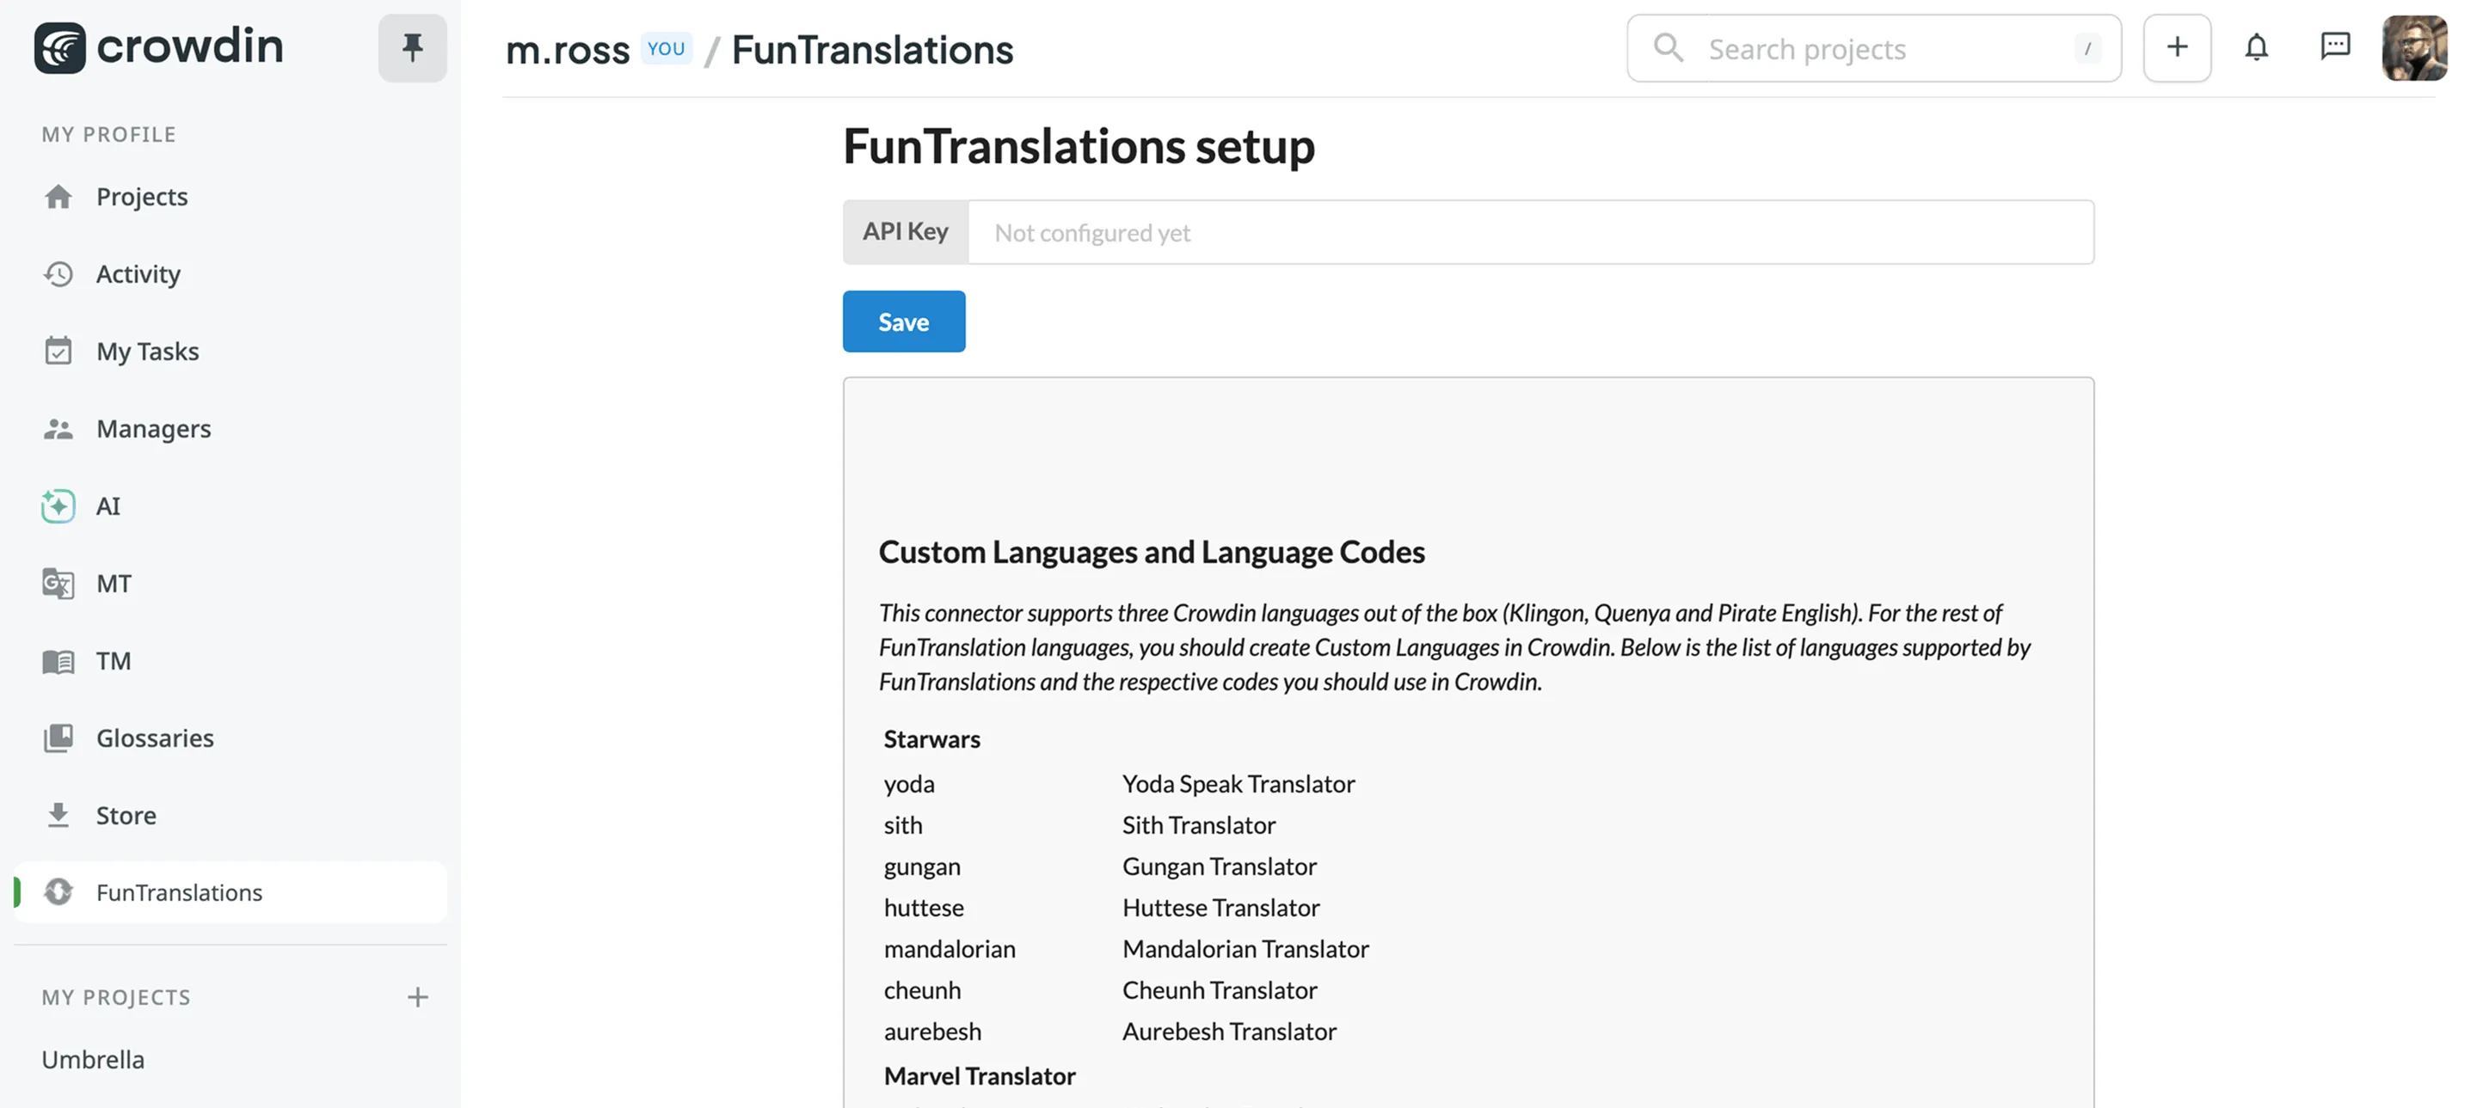The image size is (2477, 1108).
Task: Open the TM book icon
Action: [x=58, y=661]
